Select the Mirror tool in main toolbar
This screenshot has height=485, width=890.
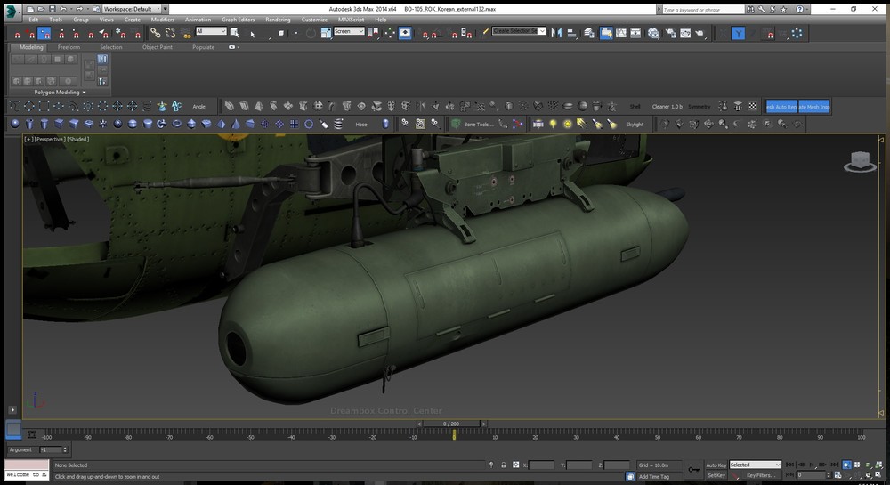tap(557, 33)
